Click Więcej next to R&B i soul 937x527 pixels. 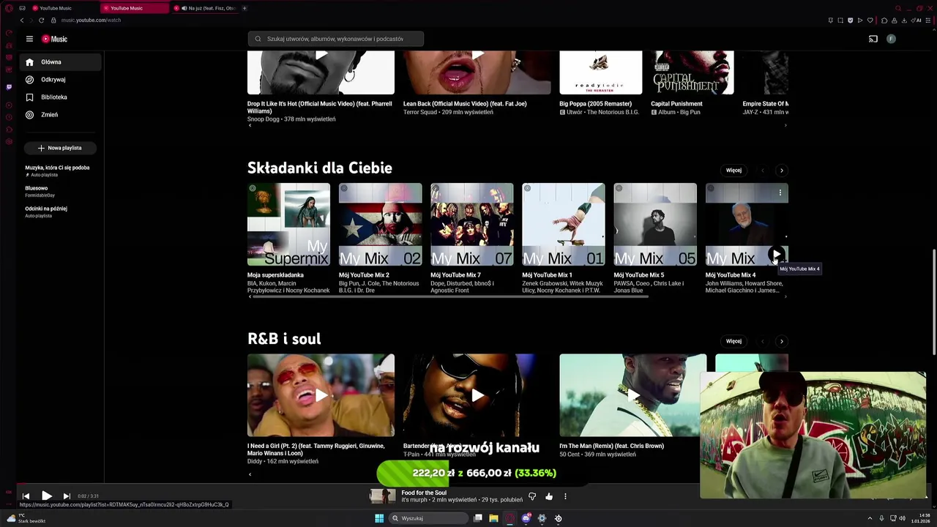click(733, 341)
